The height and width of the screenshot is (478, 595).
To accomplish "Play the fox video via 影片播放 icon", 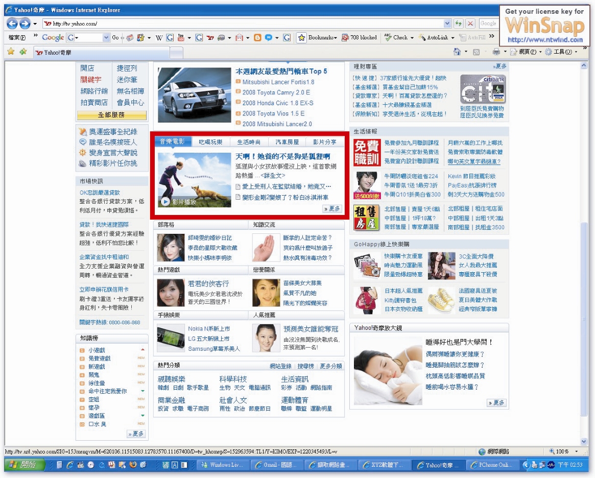I will coord(165,202).
